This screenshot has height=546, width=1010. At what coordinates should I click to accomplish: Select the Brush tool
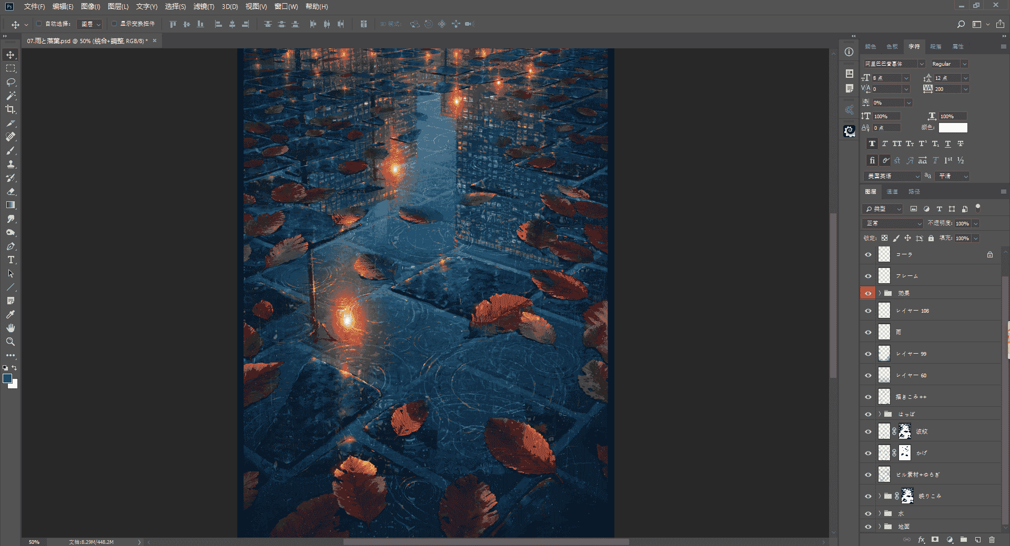(x=11, y=150)
